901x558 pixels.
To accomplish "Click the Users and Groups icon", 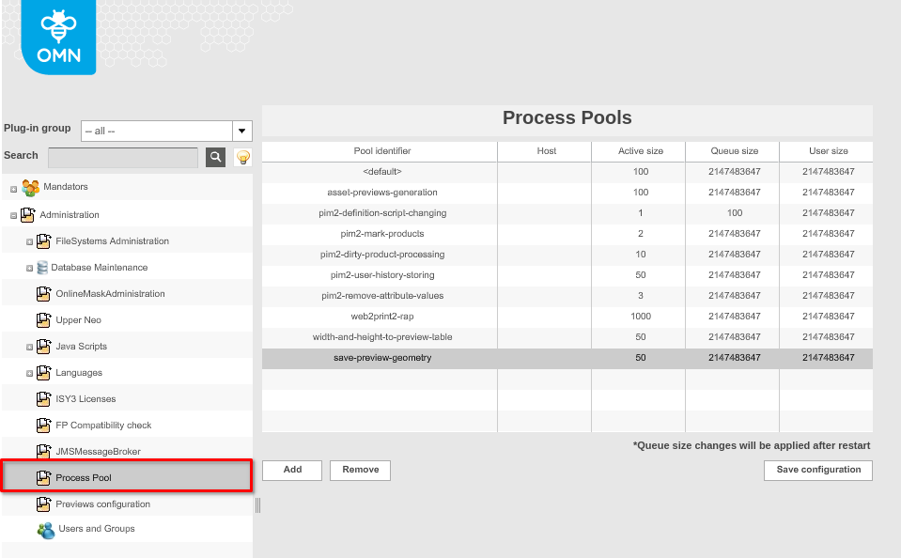I will click(44, 529).
